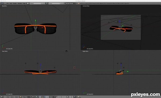Add a new scene with plus button
Image resolution: width=161 pixels, height=98 pixels.
click(x=61, y=3)
